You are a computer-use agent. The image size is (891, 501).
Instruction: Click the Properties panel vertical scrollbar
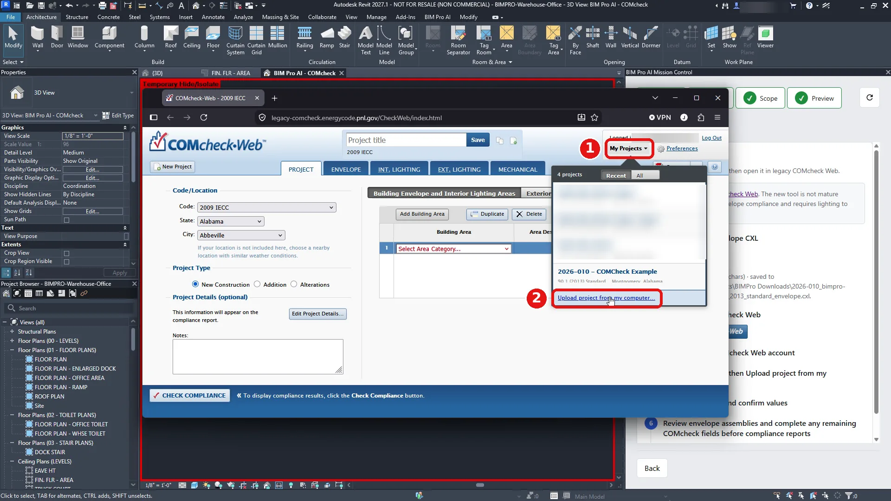[x=133, y=158]
